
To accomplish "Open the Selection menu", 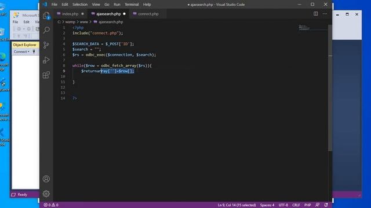I will click(x=80, y=5).
